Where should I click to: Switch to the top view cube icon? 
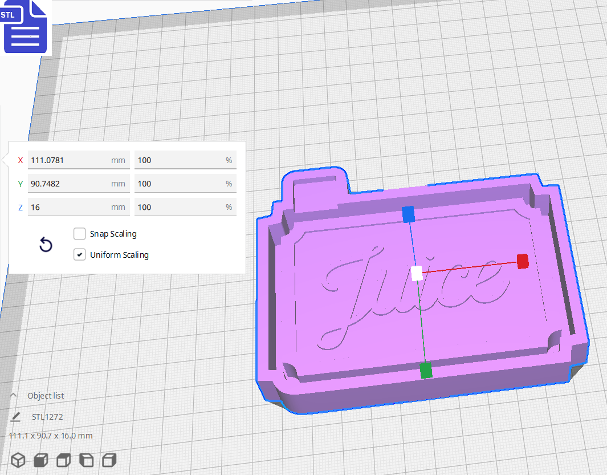[63, 460]
